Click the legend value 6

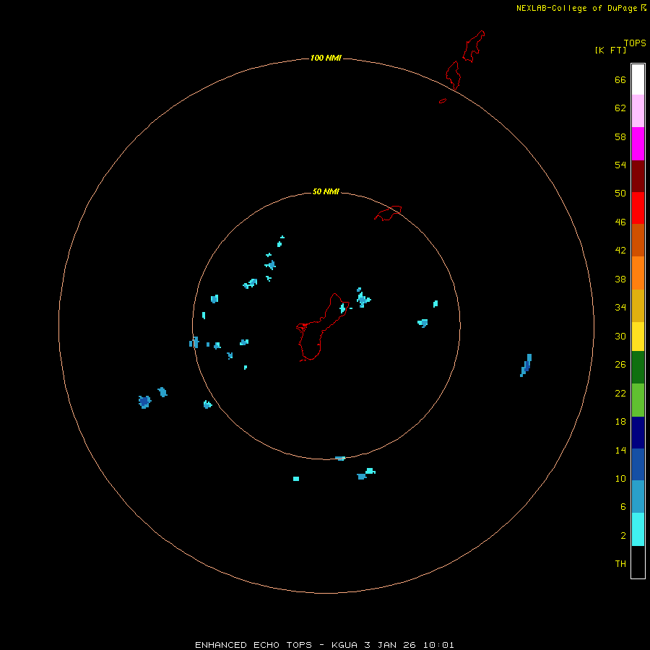point(623,507)
